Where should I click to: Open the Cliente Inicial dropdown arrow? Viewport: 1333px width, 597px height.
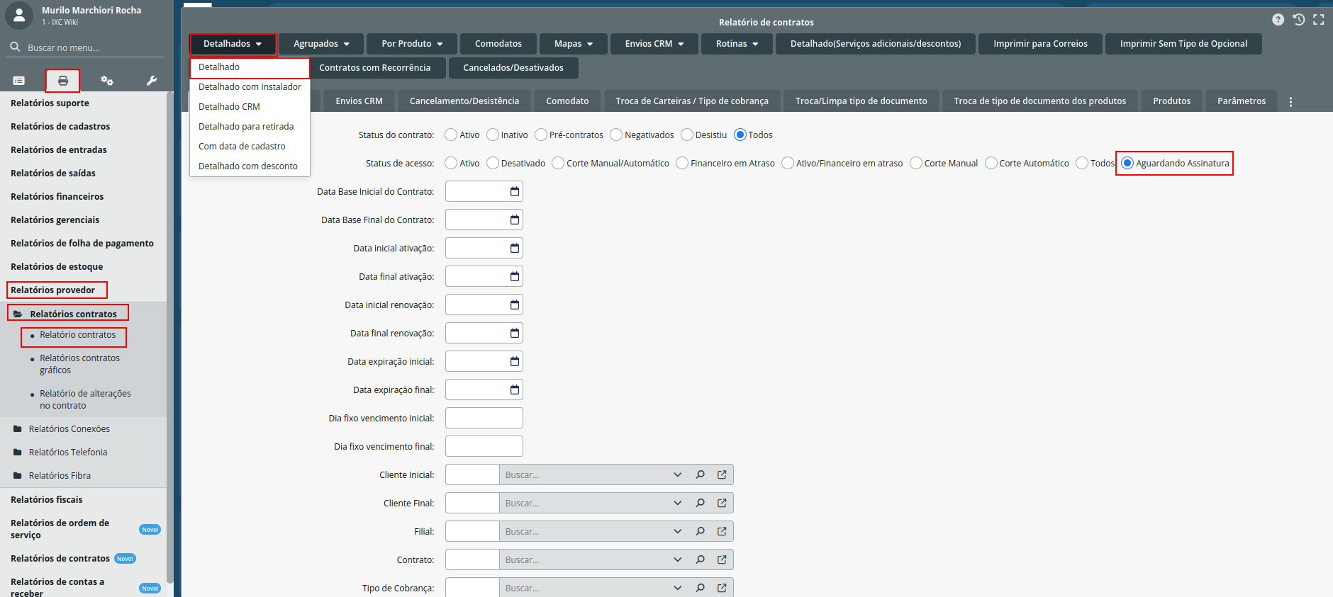[678, 474]
